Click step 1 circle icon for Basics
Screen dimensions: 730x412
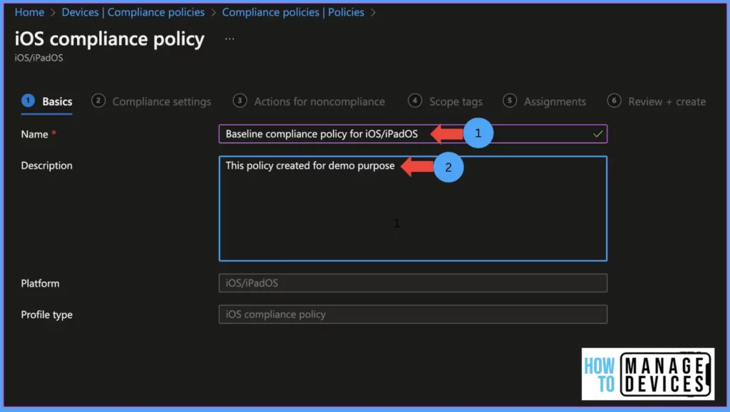click(x=28, y=101)
